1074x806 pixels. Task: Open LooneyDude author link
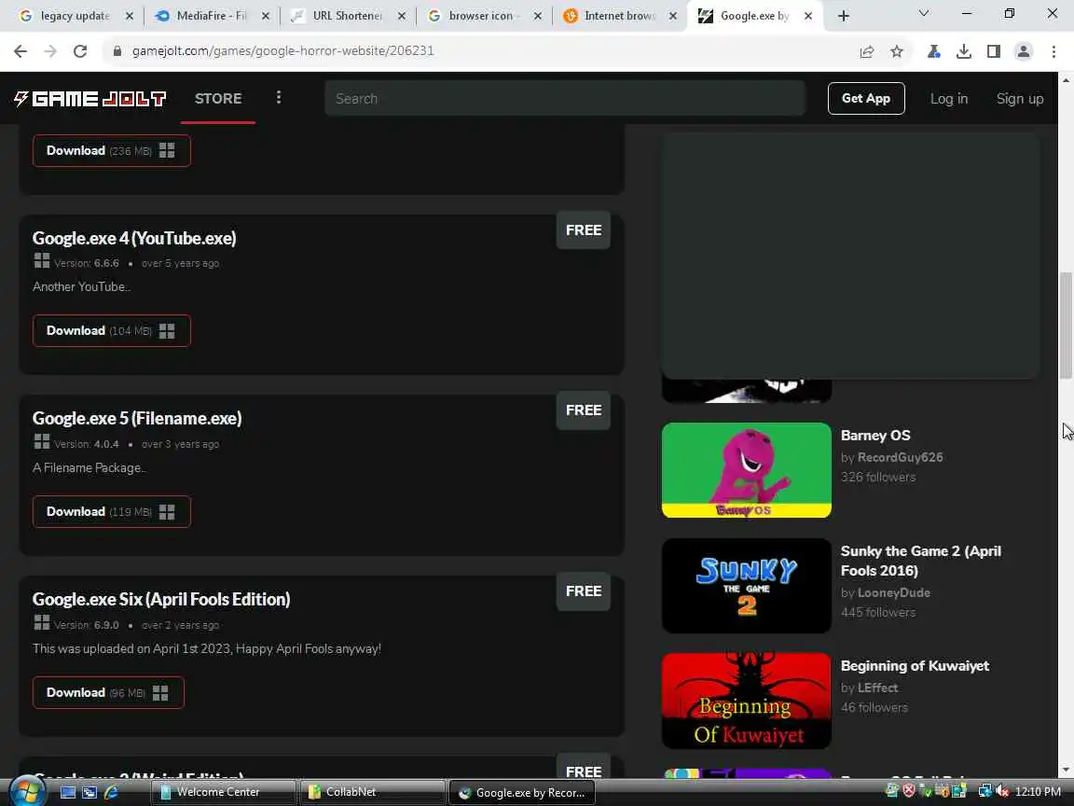(x=894, y=593)
